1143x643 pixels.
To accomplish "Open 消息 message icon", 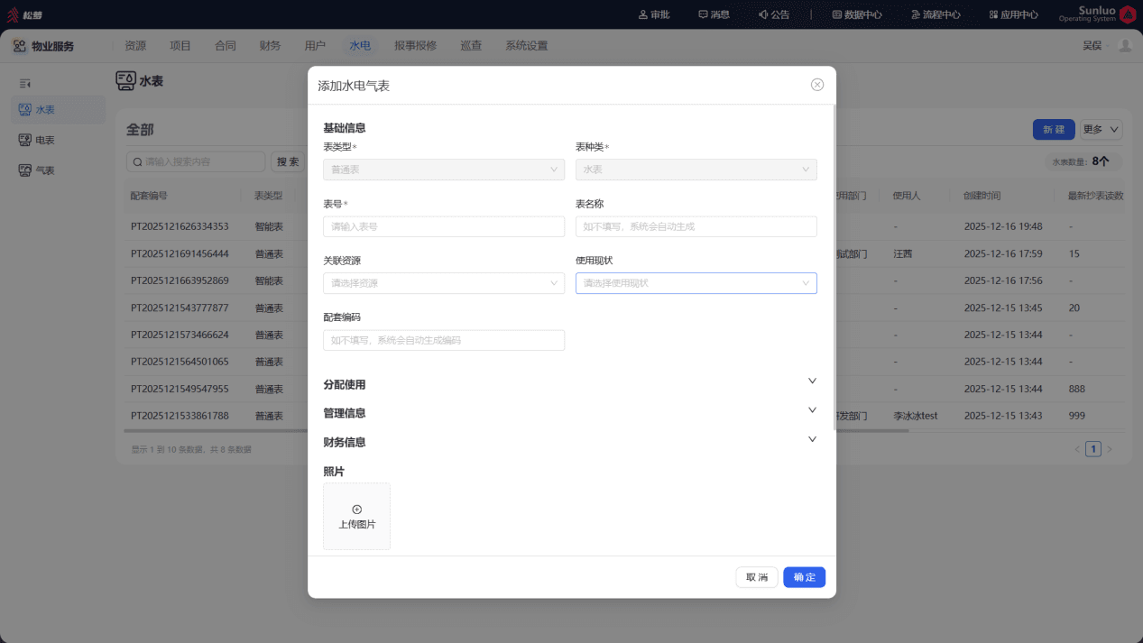I will click(704, 14).
